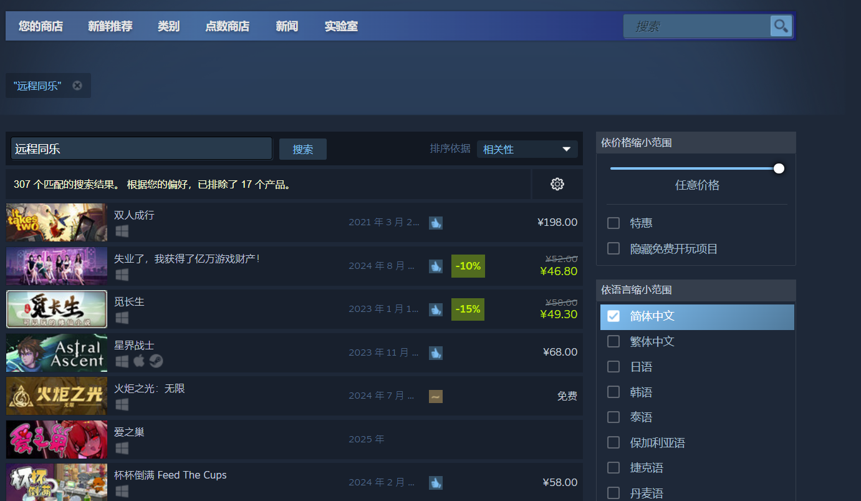Go to 点数商店
This screenshot has height=501, width=861.
(228, 26)
